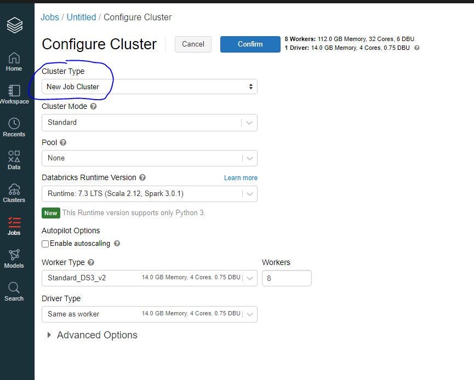Open the Worker Type dropdown
The height and width of the screenshot is (380, 474).
pos(150,278)
